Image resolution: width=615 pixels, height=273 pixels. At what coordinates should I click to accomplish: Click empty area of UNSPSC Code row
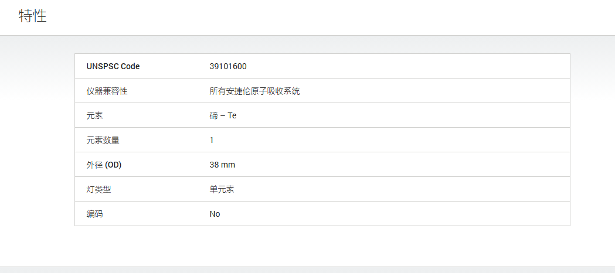408,67
